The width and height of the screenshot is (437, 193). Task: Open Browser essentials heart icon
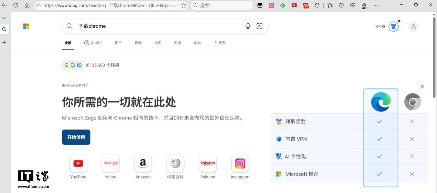tap(353, 5)
